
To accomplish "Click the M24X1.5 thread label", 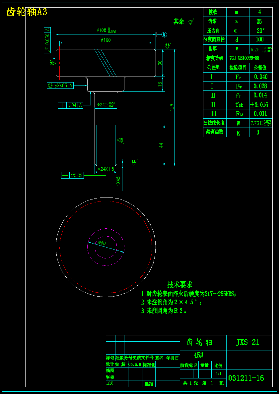I will (106, 169).
